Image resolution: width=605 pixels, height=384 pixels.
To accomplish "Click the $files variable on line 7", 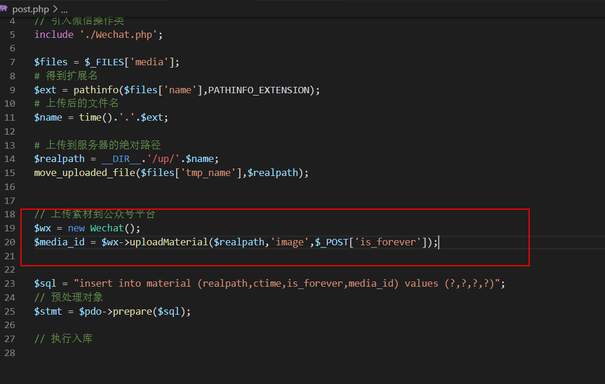I will pyautogui.click(x=51, y=62).
